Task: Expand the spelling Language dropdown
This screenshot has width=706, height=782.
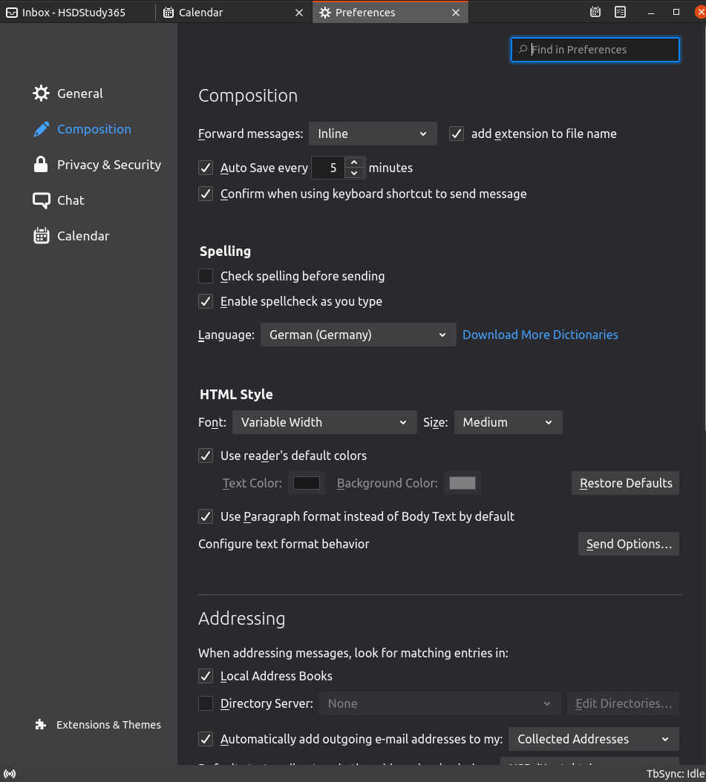Action: 357,335
